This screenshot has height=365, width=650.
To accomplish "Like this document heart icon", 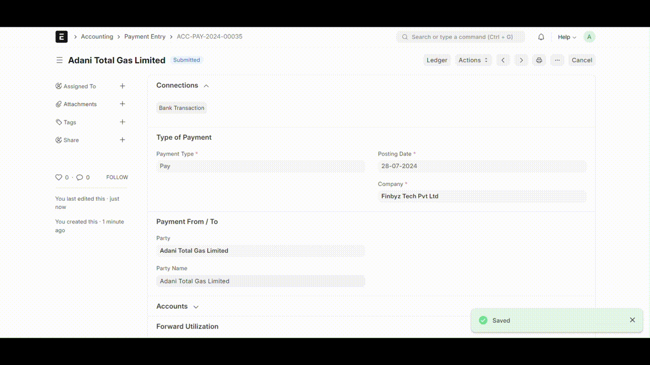I will click(x=59, y=177).
